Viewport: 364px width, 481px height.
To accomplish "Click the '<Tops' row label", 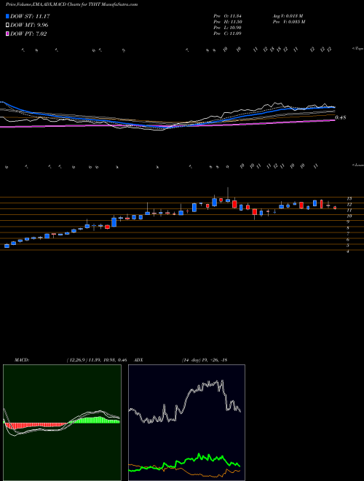I will [x=357, y=49].
